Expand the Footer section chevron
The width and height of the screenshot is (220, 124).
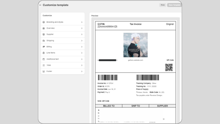pos(82,71)
